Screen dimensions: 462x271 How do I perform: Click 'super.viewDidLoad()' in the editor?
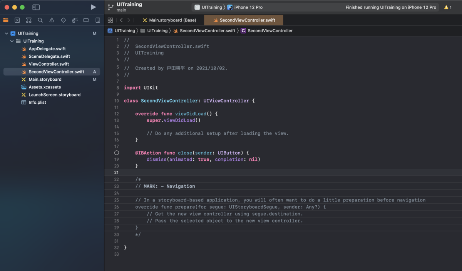[174, 120]
